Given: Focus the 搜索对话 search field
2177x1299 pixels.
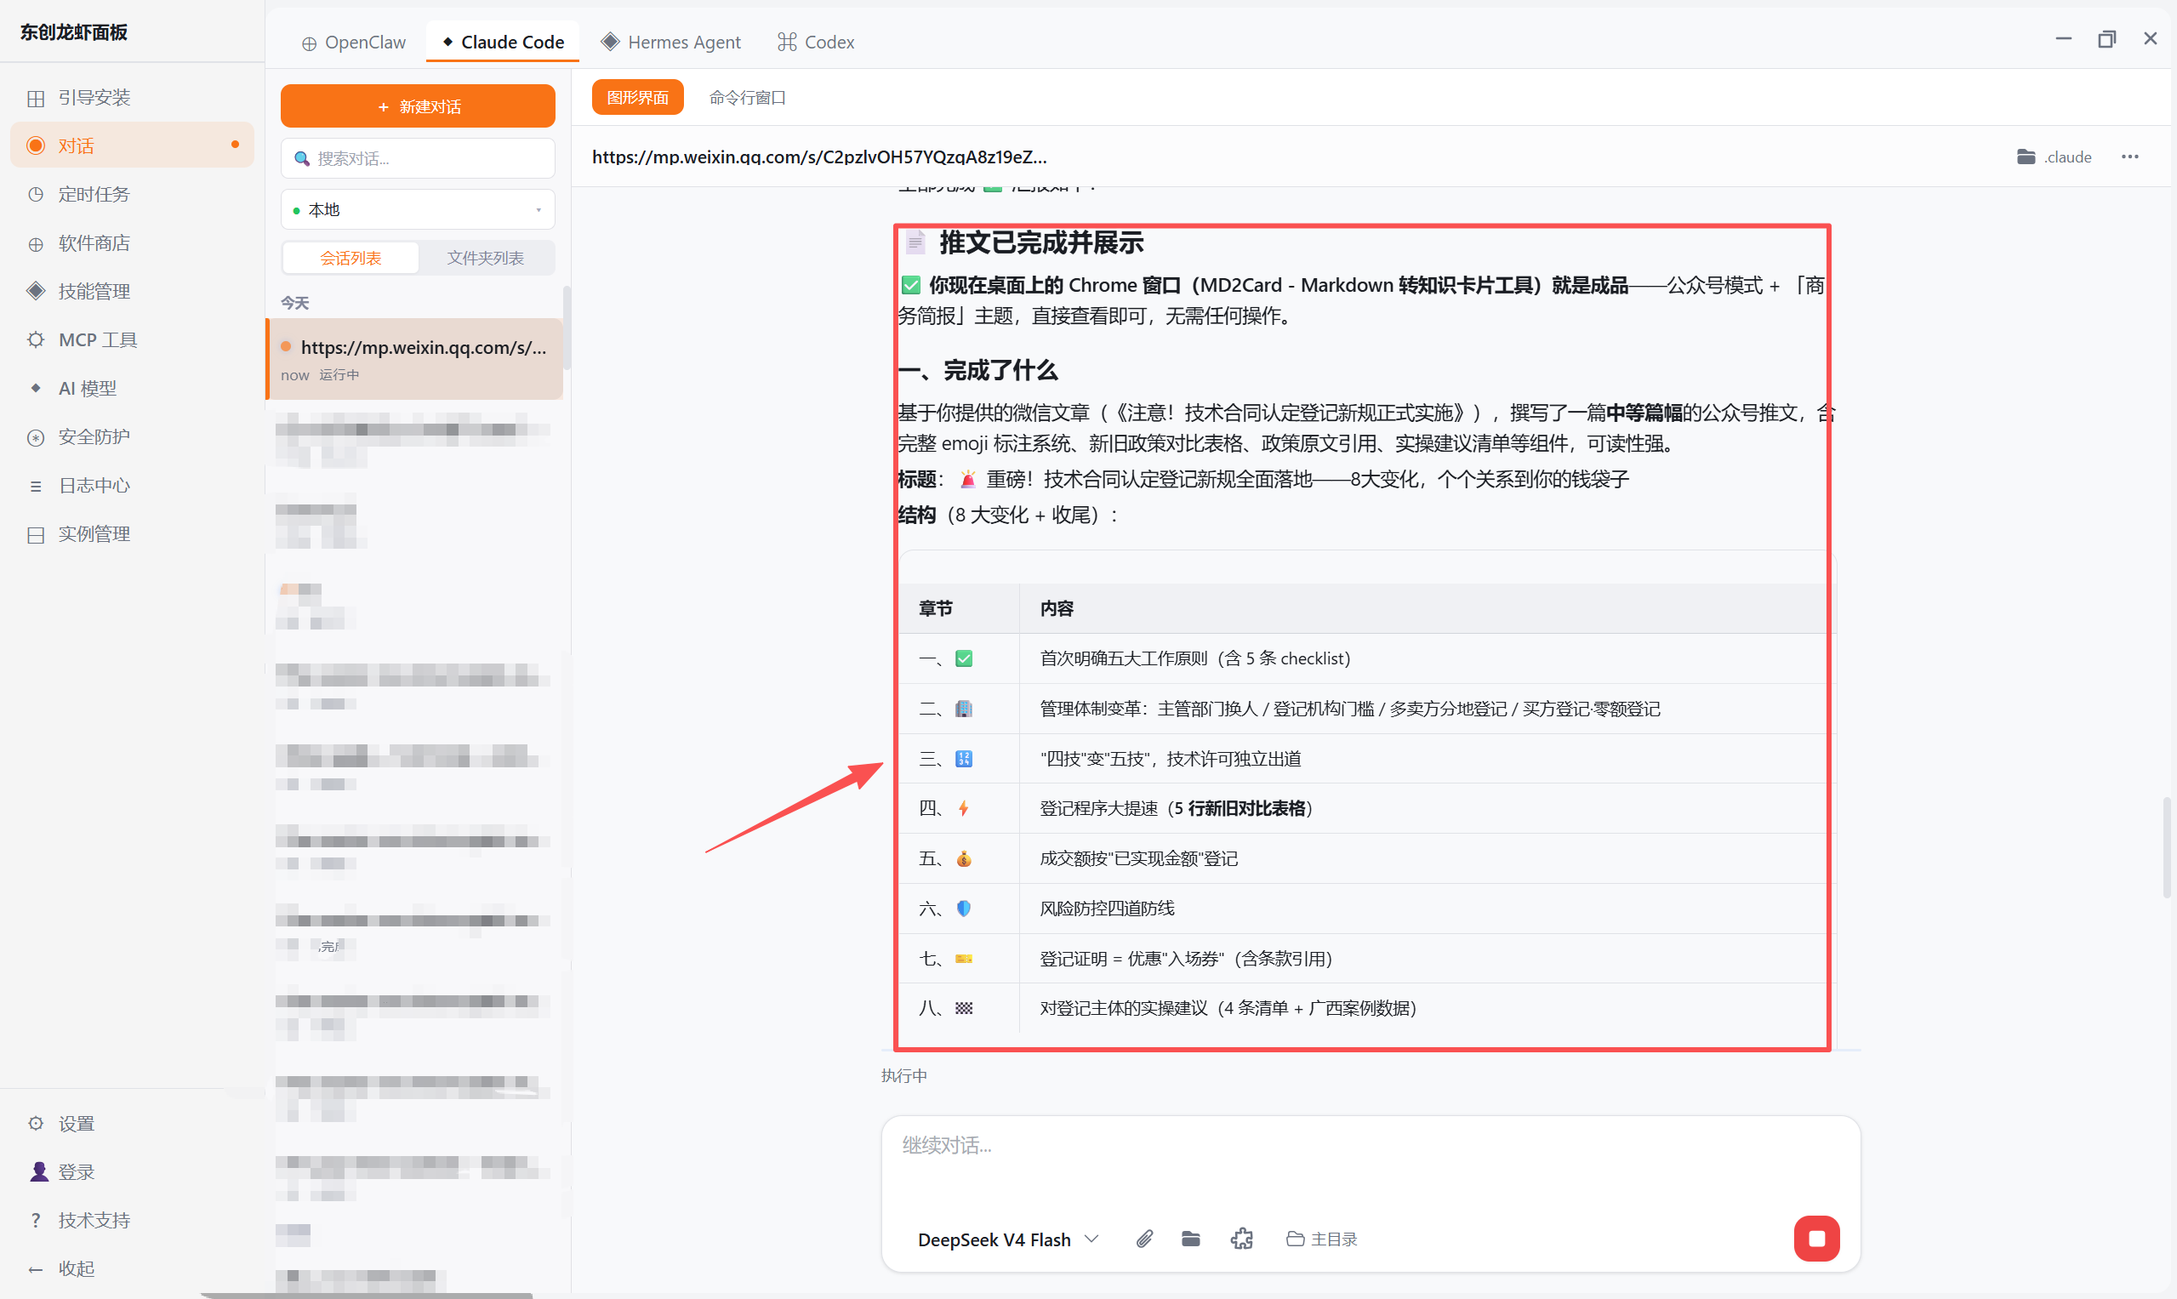Looking at the screenshot, I should pyautogui.click(x=418, y=158).
